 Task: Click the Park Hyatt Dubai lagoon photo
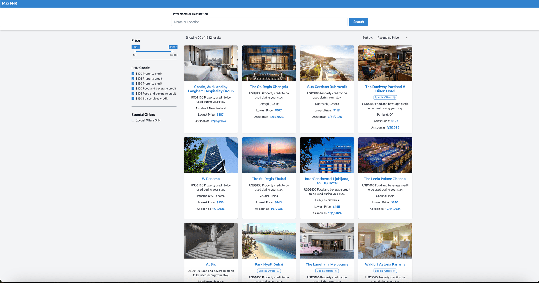[269, 241]
